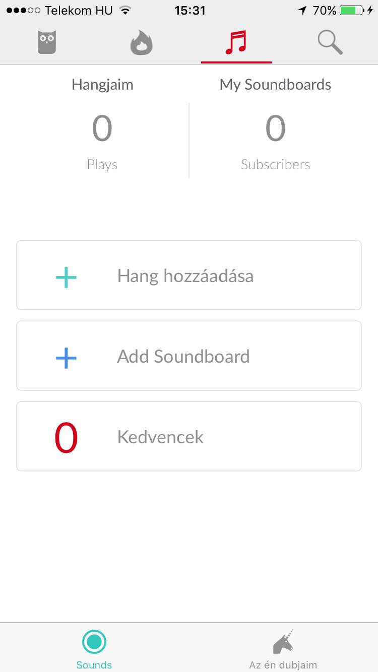
Task: Select the red music note icon
Action: [236, 42]
